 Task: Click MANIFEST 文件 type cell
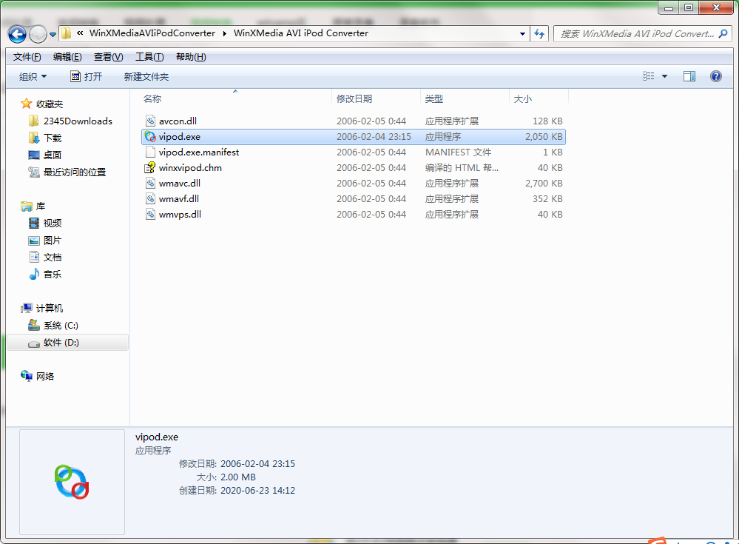pyautogui.click(x=458, y=152)
